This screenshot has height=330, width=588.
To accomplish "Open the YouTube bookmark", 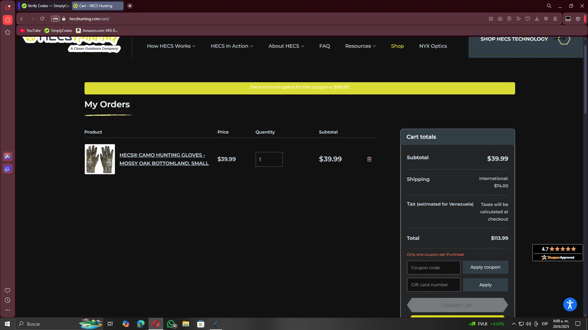I will point(30,30).
